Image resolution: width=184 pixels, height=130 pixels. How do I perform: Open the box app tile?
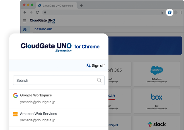[157, 101]
